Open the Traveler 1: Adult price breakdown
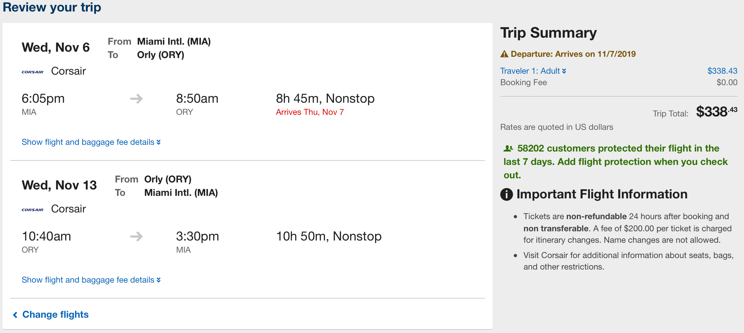744x333 pixels. pos(533,71)
